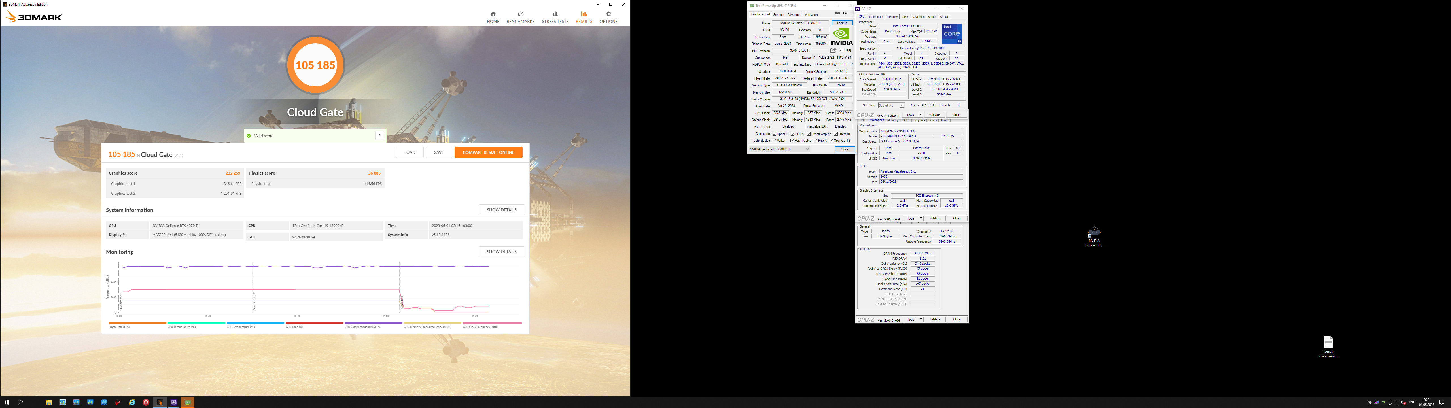Toggle the DirectCompute checkbox in GPU-Z
This screenshot has height=408, width=1451.
[x=809, y=134]
